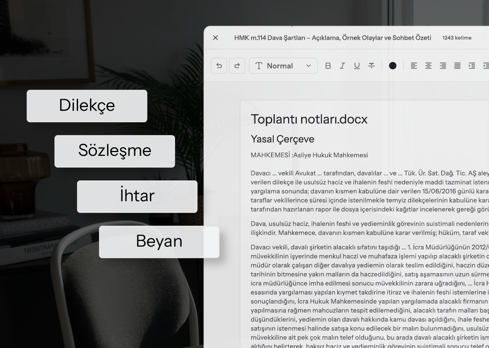Click the redo arrow button

[x=237, y=66]
